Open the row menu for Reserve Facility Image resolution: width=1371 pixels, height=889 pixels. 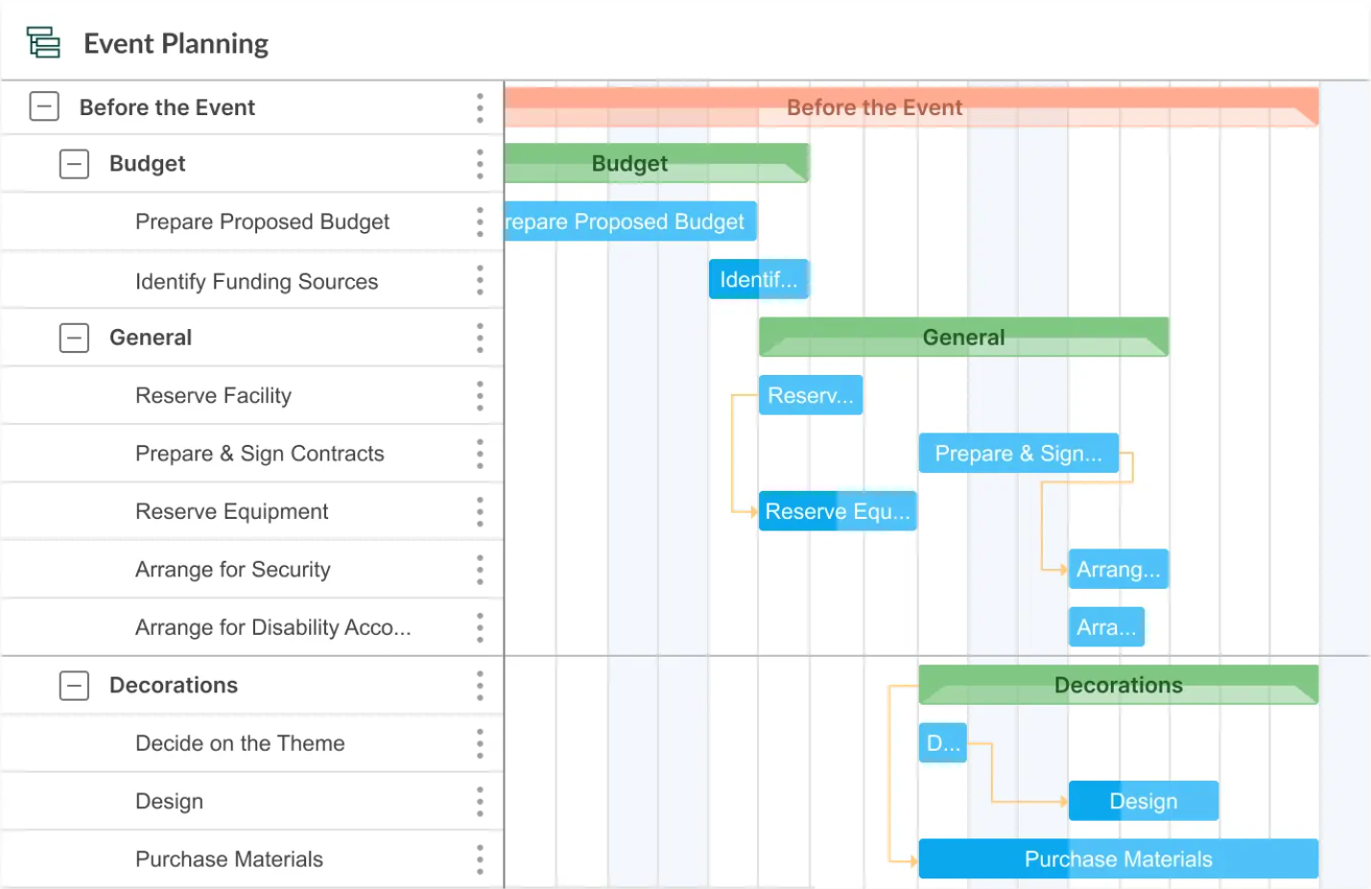point(479,395)
